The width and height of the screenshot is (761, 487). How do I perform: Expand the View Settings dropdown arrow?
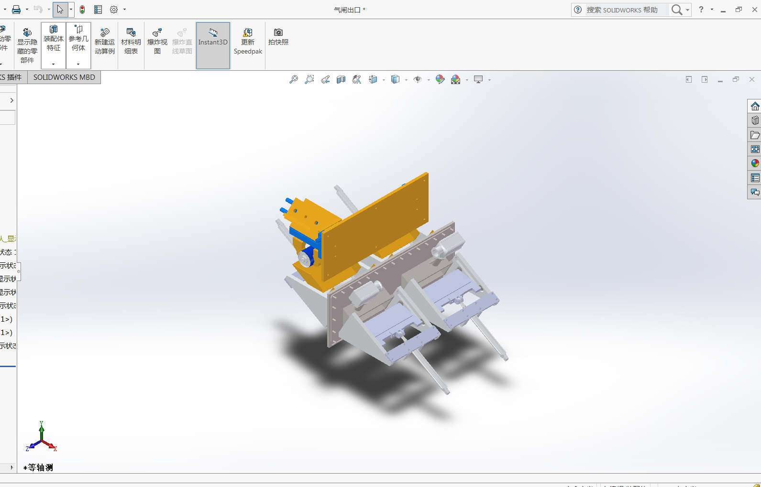(x=489, y=80)
